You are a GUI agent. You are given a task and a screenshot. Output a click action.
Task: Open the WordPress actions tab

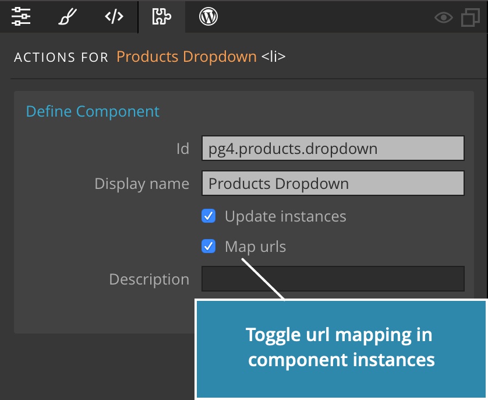(208, 16)
